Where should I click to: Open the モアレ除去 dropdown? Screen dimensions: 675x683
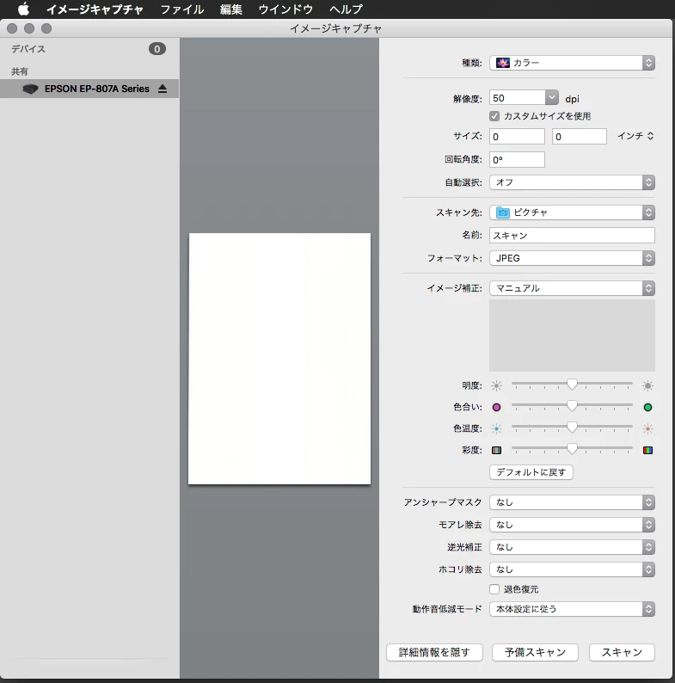click(572, 525)
